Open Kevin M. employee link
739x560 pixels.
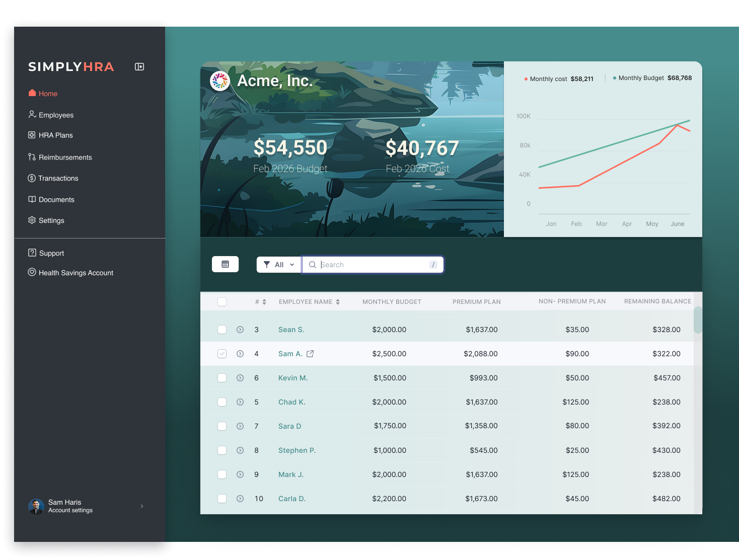click(293, 378)
